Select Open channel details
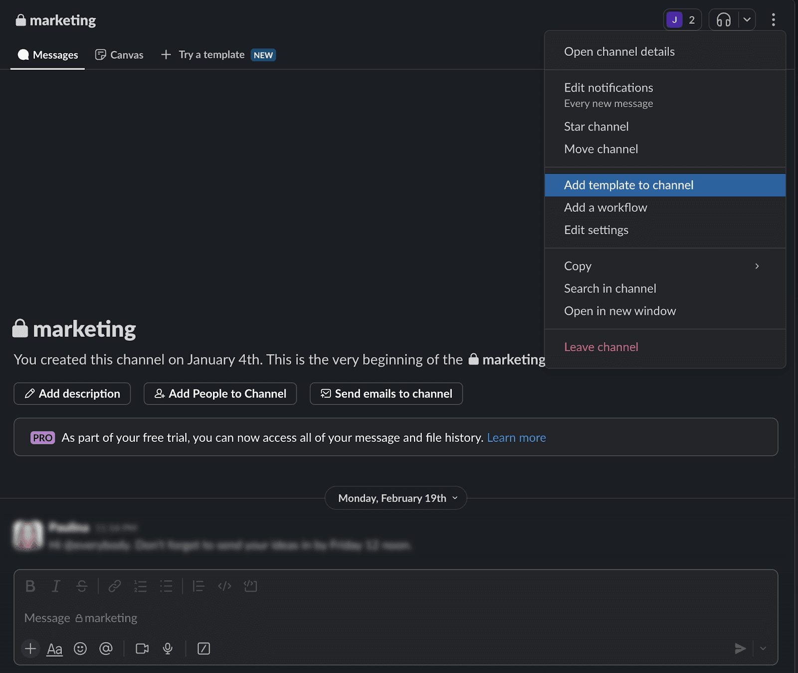This screenshot has height=673, width=798. (x=665, y=52)
